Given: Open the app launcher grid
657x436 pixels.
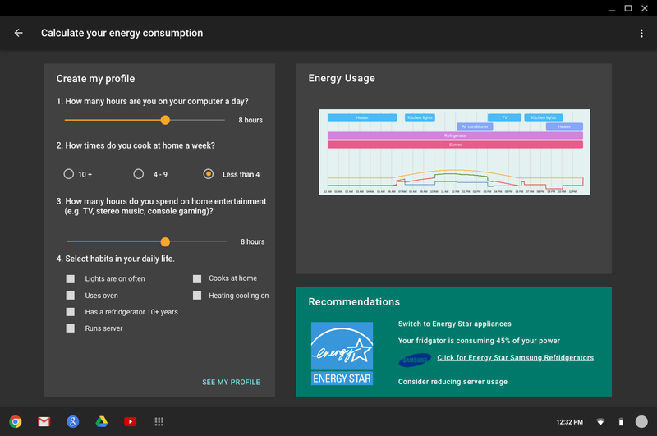Looking at the screenshot, I should click(x=159, y=421).
